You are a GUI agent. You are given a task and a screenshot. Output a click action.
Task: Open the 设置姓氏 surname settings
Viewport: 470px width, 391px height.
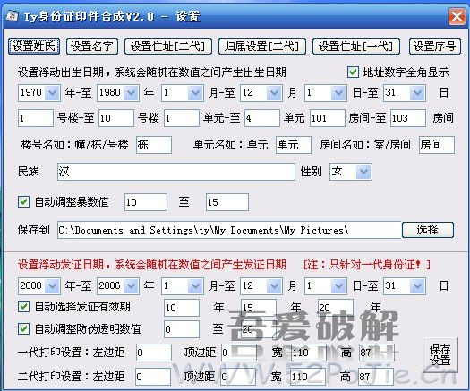pyautogui.click(x=34, y=47)
